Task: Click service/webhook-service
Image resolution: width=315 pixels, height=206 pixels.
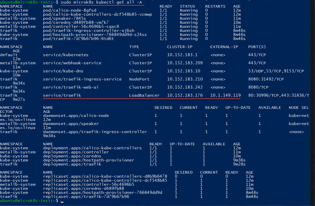Action: click(72, 63)
